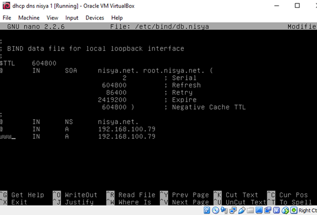Screen dimensions: 317x215
Task: Click the IP address on the www line
Action: [x=127, y=136]
